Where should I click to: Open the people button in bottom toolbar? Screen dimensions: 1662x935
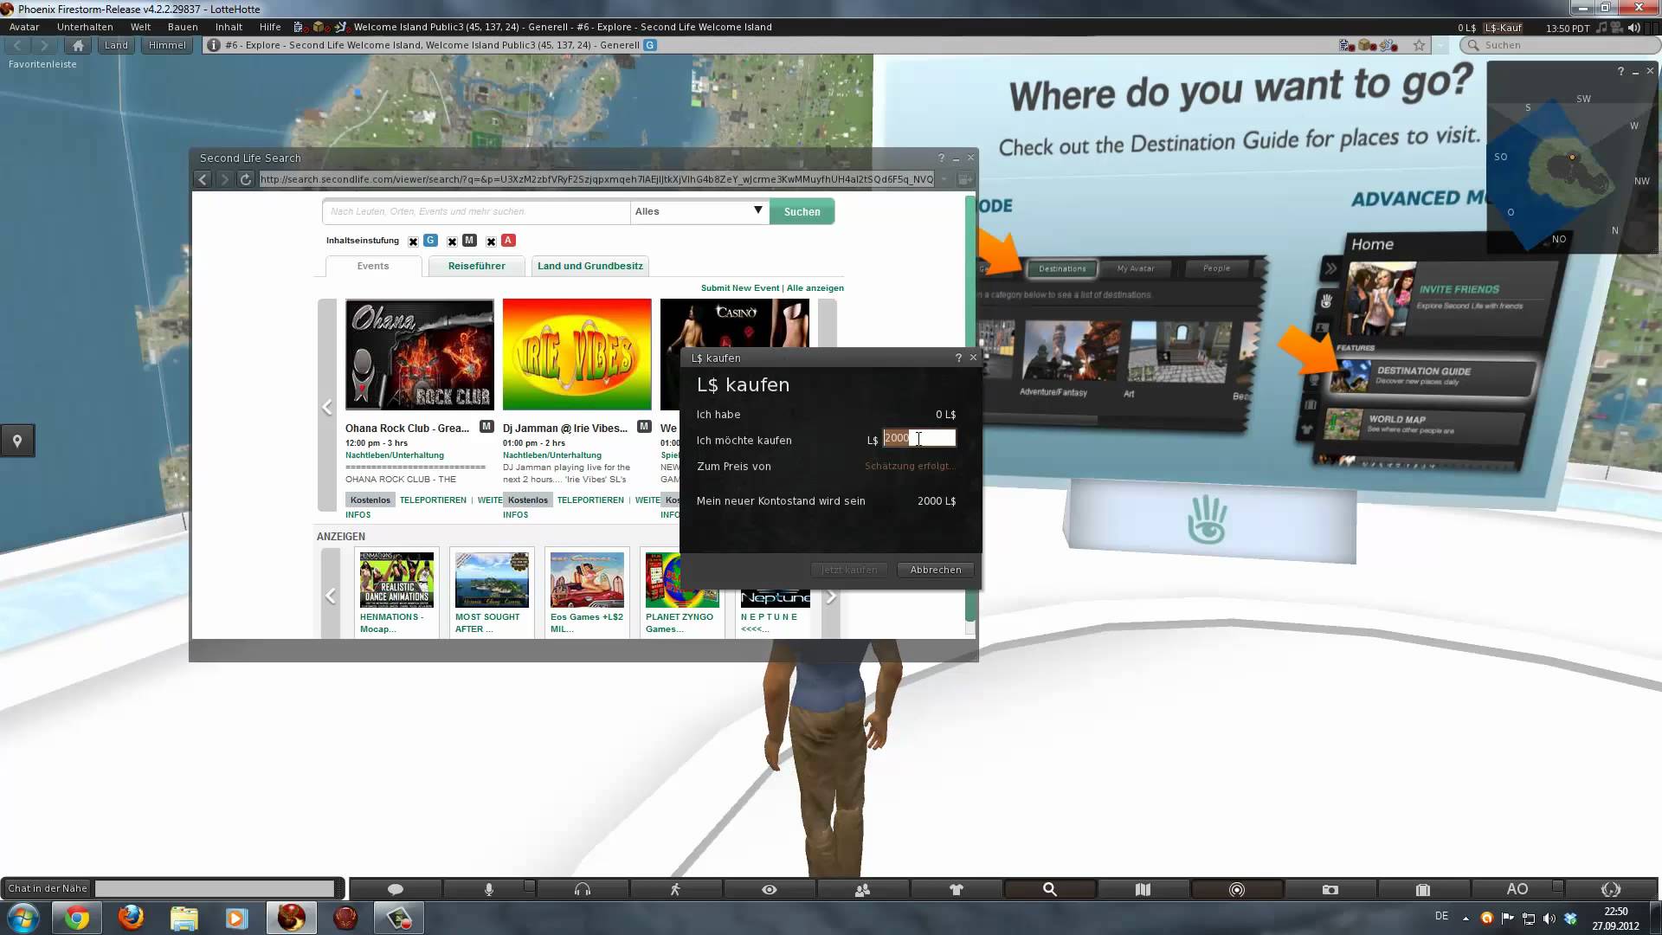click(x=862, y=889)
